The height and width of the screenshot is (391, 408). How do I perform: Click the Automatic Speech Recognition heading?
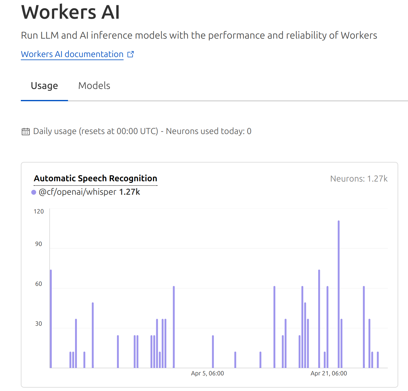point(95,178)
